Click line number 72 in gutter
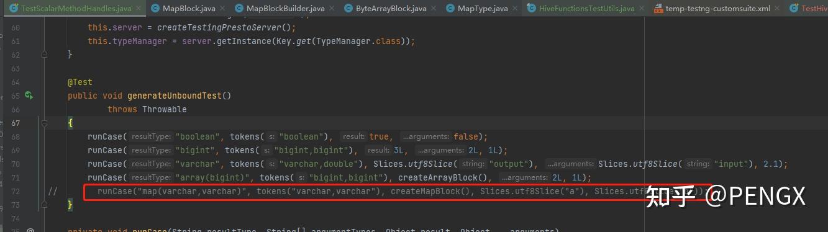This screenshot has height=232, width=828. coord(15,191)
